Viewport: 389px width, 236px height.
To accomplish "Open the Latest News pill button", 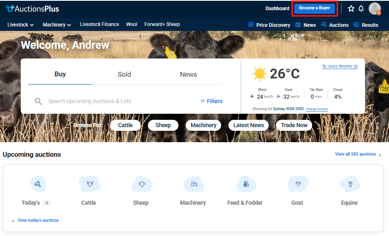I will 249,125.
